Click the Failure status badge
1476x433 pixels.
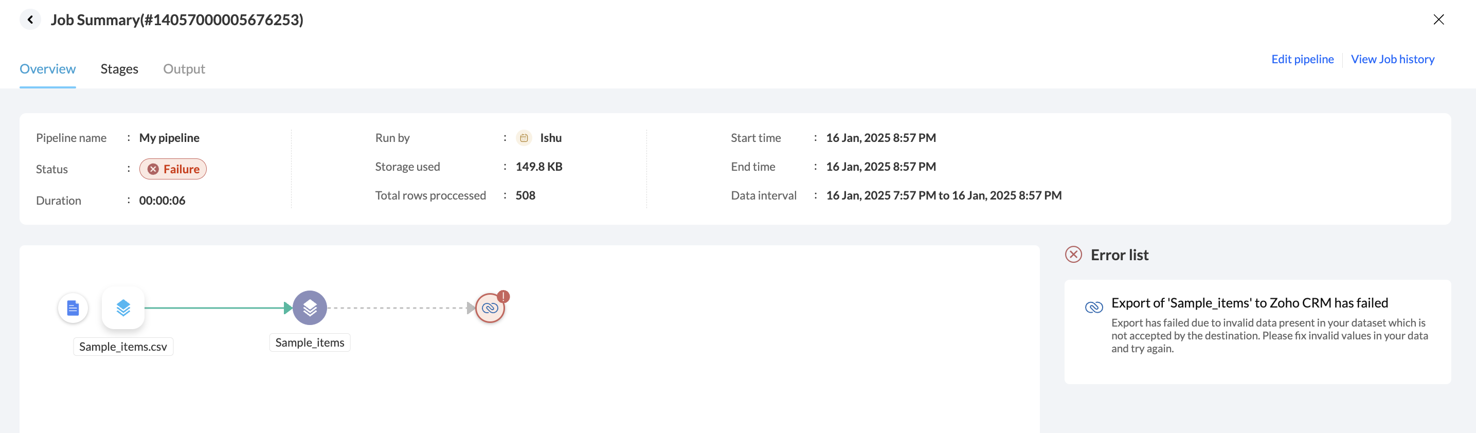coord(173,169)
